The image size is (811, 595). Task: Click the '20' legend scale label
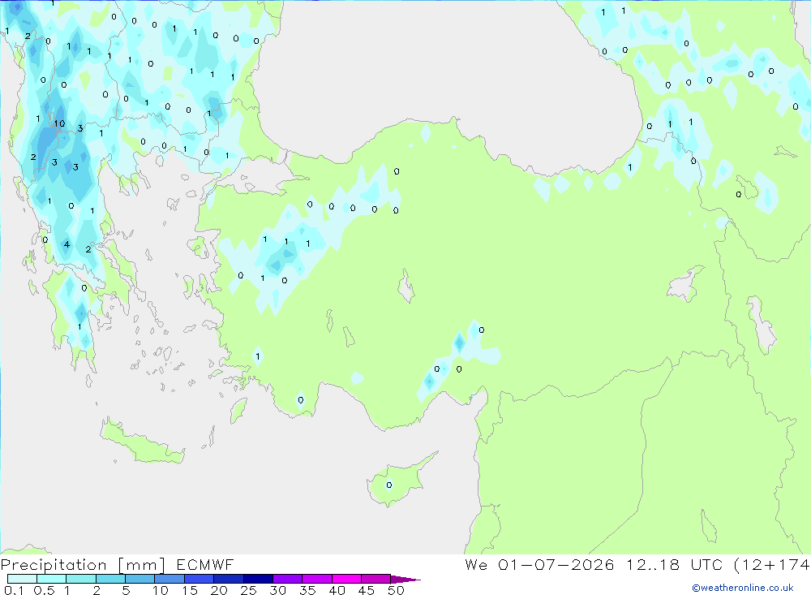tap(219, 590)
